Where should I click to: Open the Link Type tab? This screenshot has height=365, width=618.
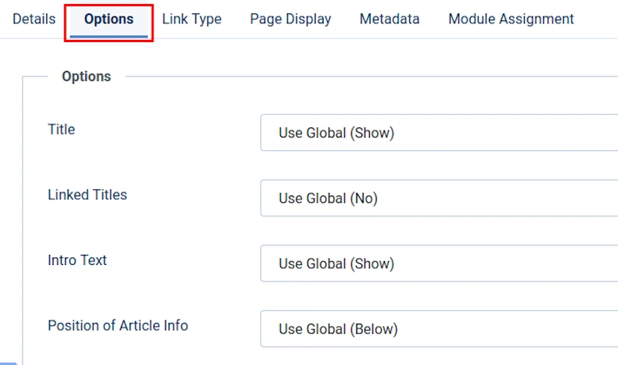pyautogui.click(x=192, y=19)
